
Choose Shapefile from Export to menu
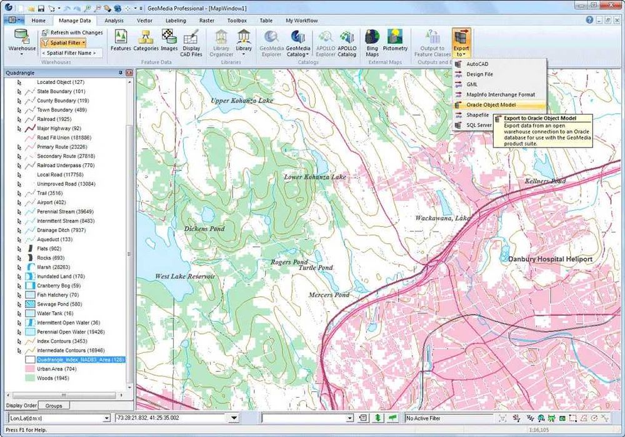point(477,115)
